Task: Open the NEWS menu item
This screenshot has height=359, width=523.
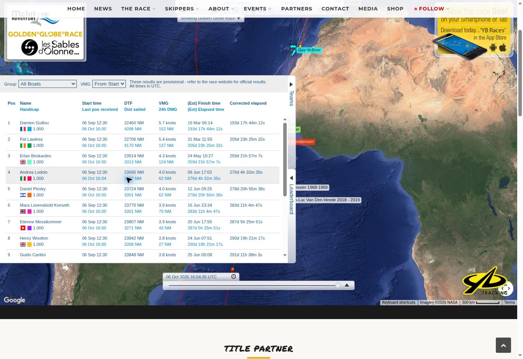Action: (103, 9)
